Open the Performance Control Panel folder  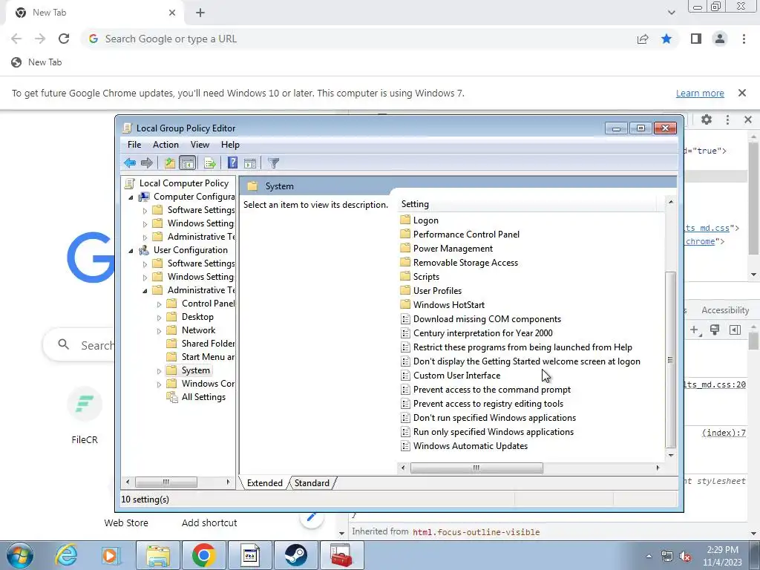click(466, 234)
